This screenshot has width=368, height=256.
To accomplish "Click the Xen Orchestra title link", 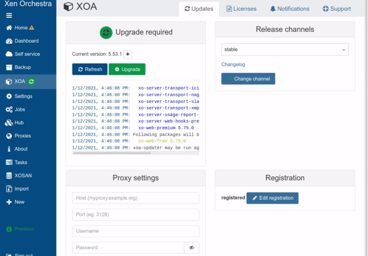I will (x=28, y=4).
